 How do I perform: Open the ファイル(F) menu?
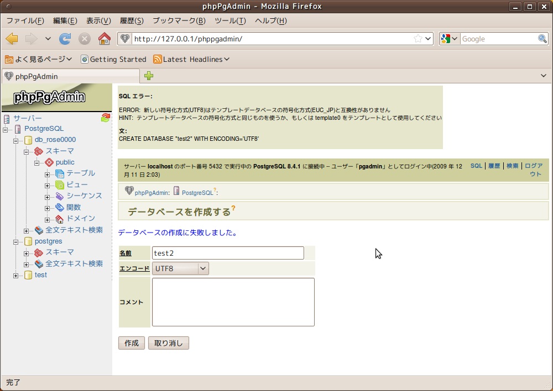click(25, 21)
